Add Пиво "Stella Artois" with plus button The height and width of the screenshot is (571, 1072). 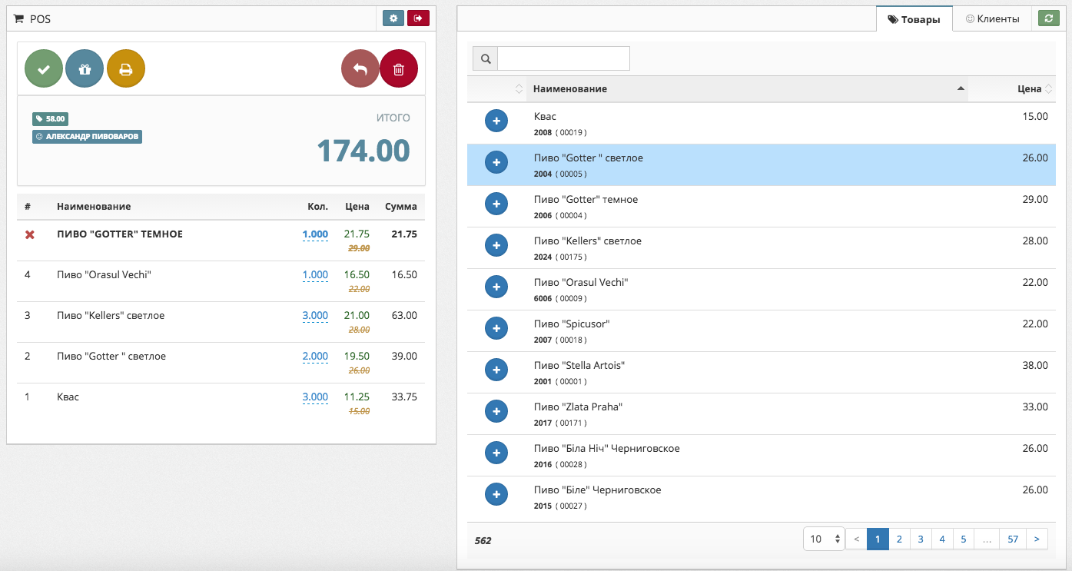[496, 370]
